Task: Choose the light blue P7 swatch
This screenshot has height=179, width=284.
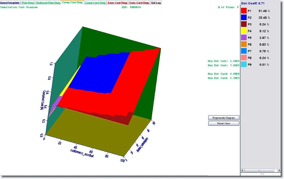Action: [244, 51]
